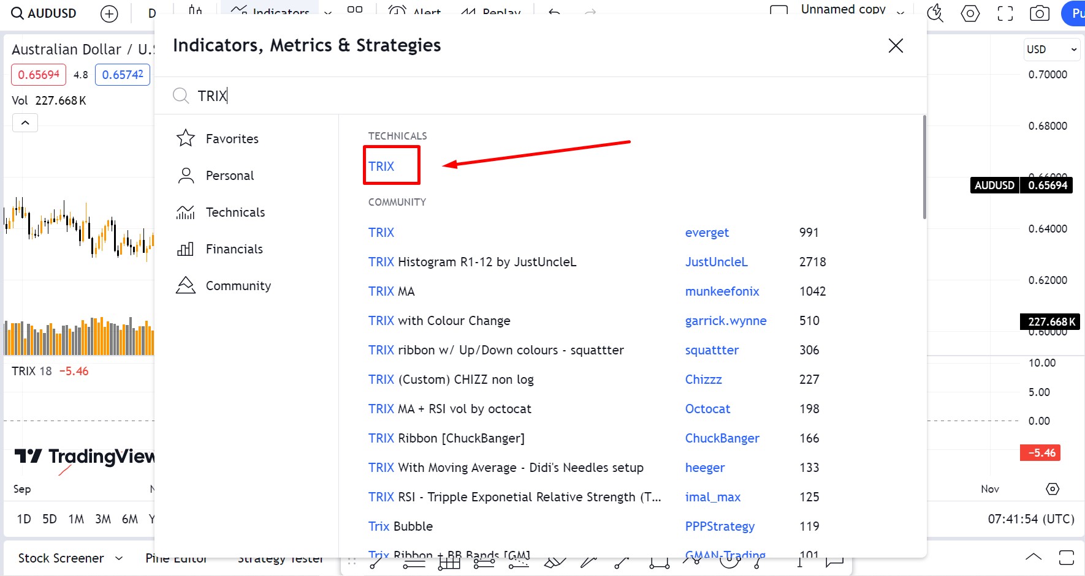Open the indicator templates grid icon
The image size is (1085, 576).
tap(354, 10)
